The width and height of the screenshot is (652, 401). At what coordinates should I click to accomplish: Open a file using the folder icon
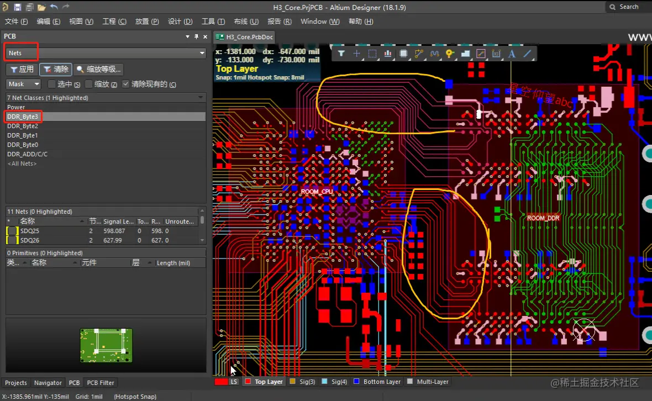tap(41, 7)
